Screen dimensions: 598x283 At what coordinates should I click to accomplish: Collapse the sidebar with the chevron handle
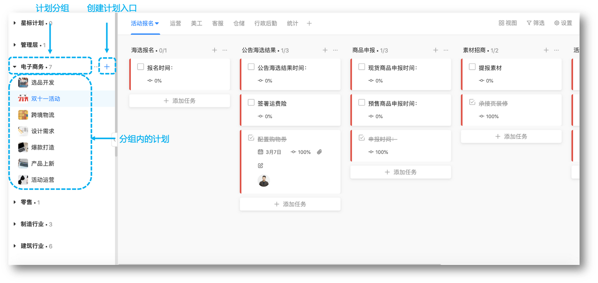115,140
